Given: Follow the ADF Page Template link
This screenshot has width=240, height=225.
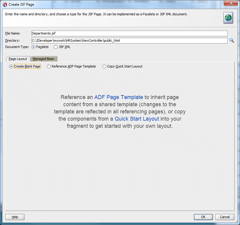Looking at the screenshot, I should click(x=118, y=97).
